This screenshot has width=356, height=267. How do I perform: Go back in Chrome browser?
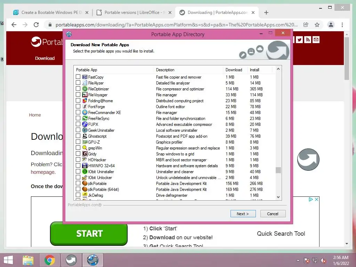[x=14, y=25]
